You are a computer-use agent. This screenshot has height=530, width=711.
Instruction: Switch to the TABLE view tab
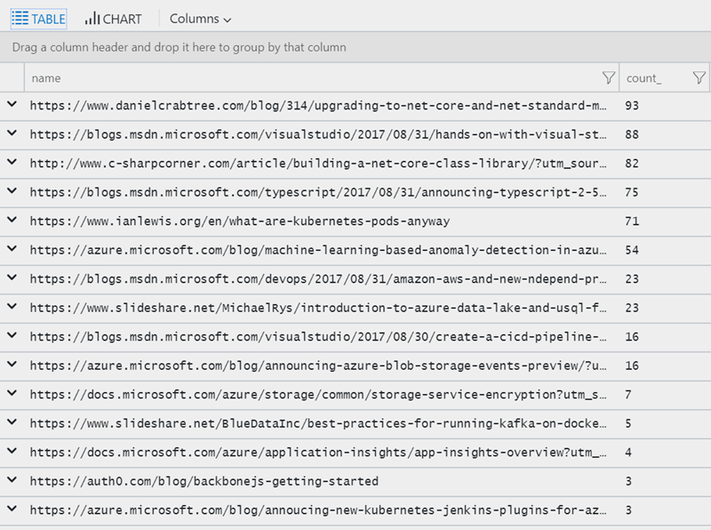pyautogui.click(x=38, y=19)
